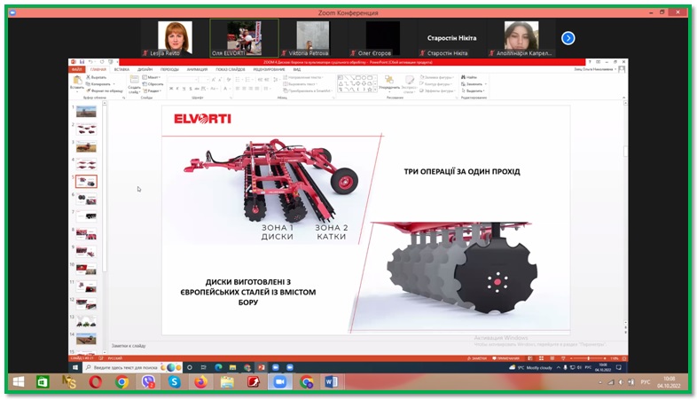The height and width of the screenshot is (400, 697).
Task: Select Оля ELVORTI participant video
Action: click(x=245, y=38)
